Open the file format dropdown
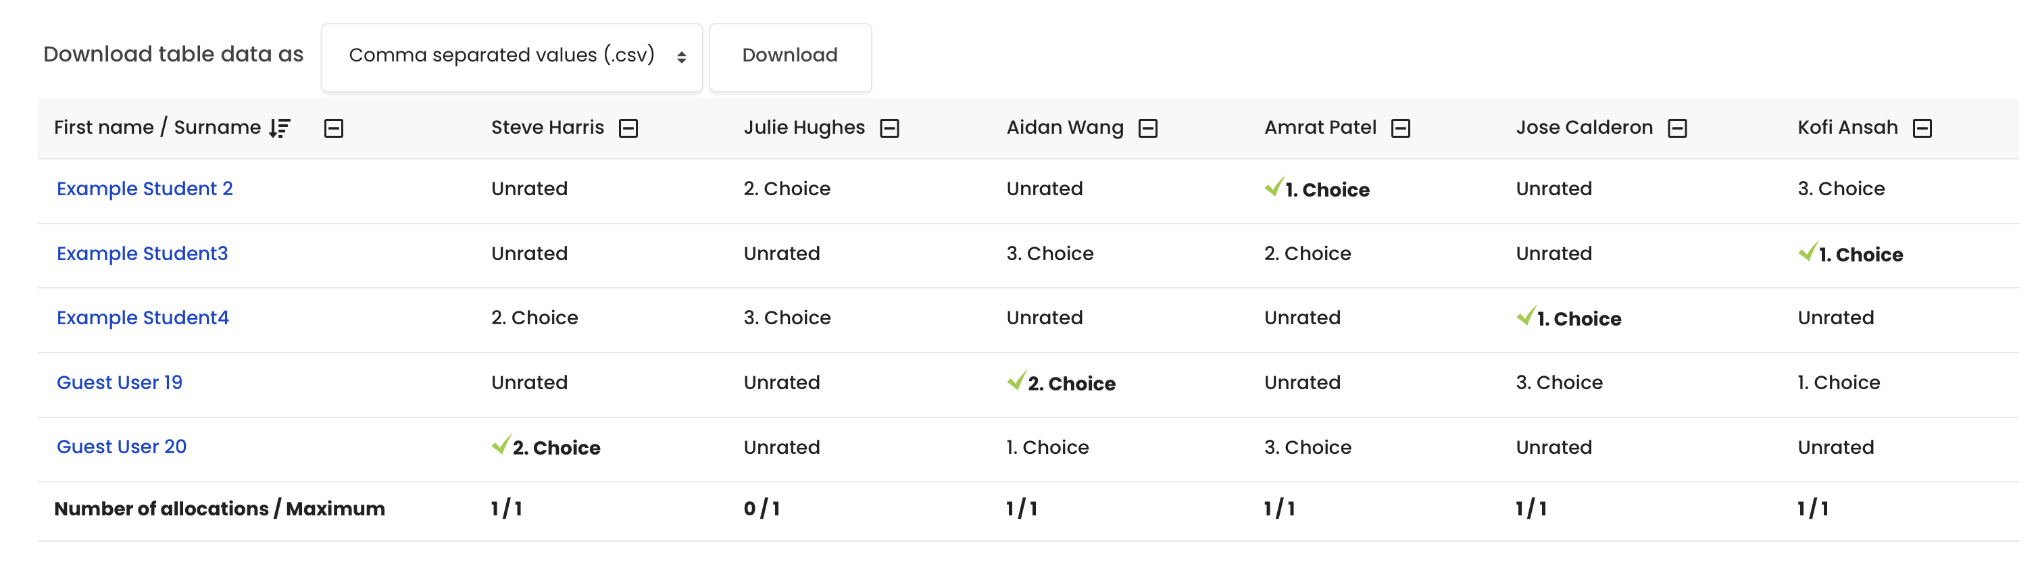The image size is (2038, 562). pyautogui.click(x=512, y=57)
